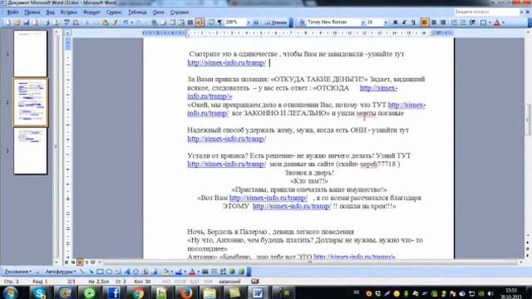532x299 pixels.
Task: Apply a numbered list
Action: click(454, 22)
